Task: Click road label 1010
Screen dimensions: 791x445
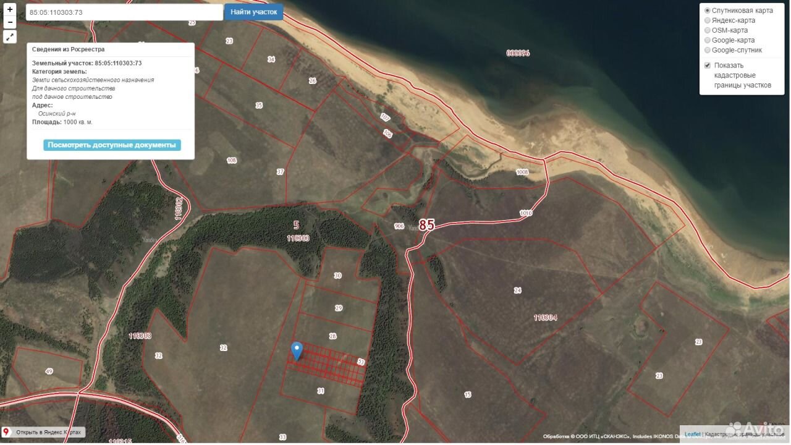Action: (526, 213)
